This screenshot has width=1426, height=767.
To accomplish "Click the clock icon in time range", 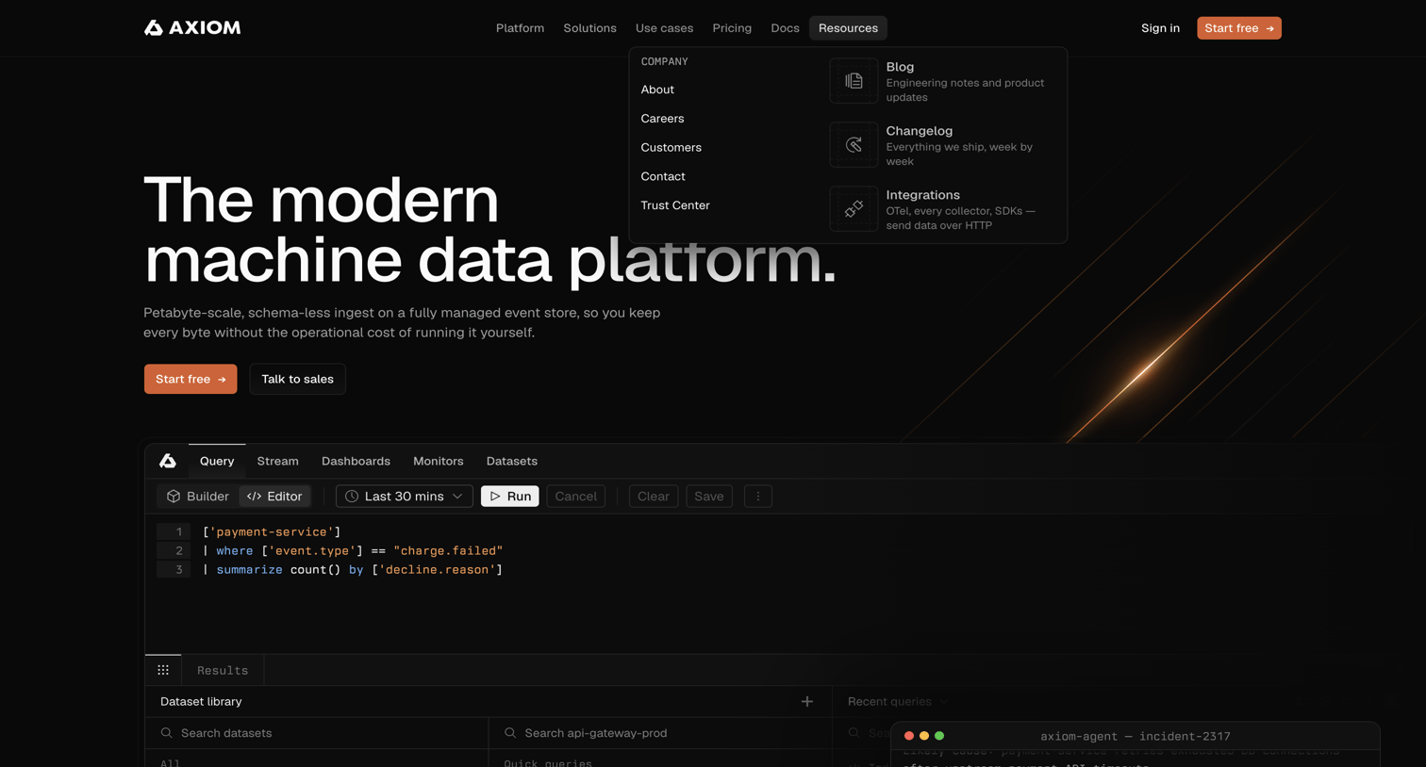I will tap(352, 497).
